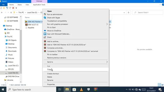Expand Run with graphics processor submenu
Image resolution: width=164 pixels, height=92 pixels.
[76, 24]
